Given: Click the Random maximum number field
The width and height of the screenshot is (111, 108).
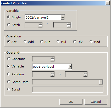Looking at the screenshot, I should coord(74,74).
